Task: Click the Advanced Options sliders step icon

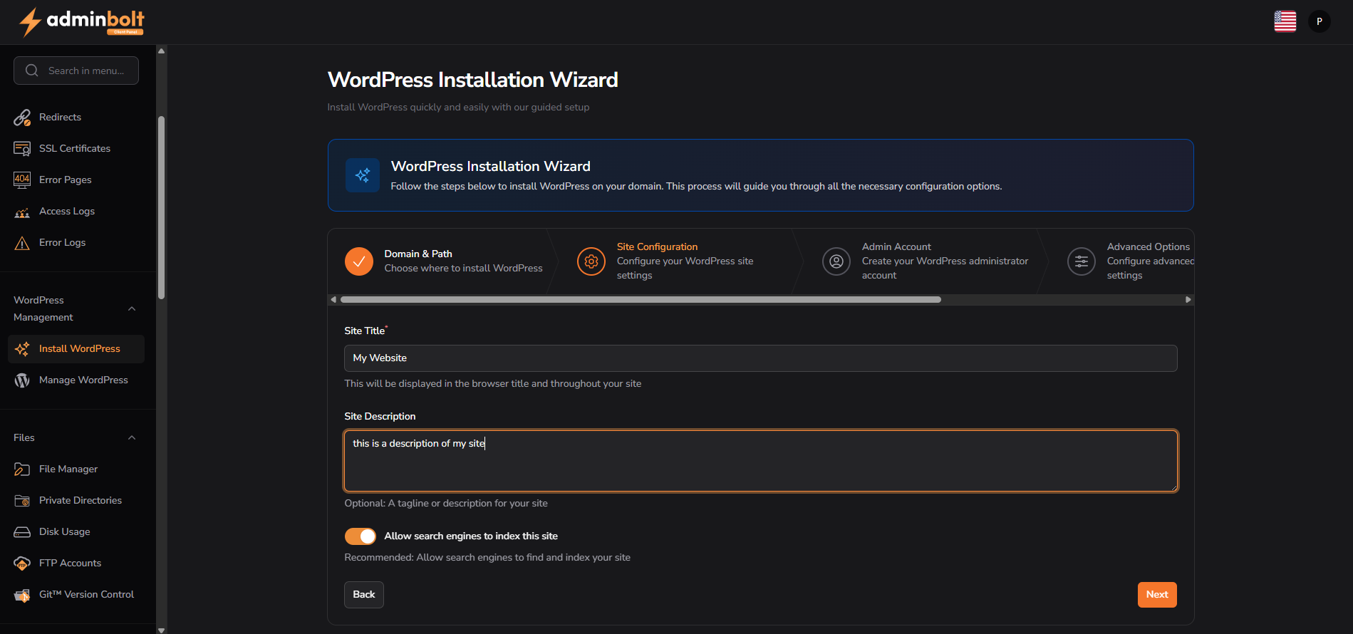Action: [1082, 261]
